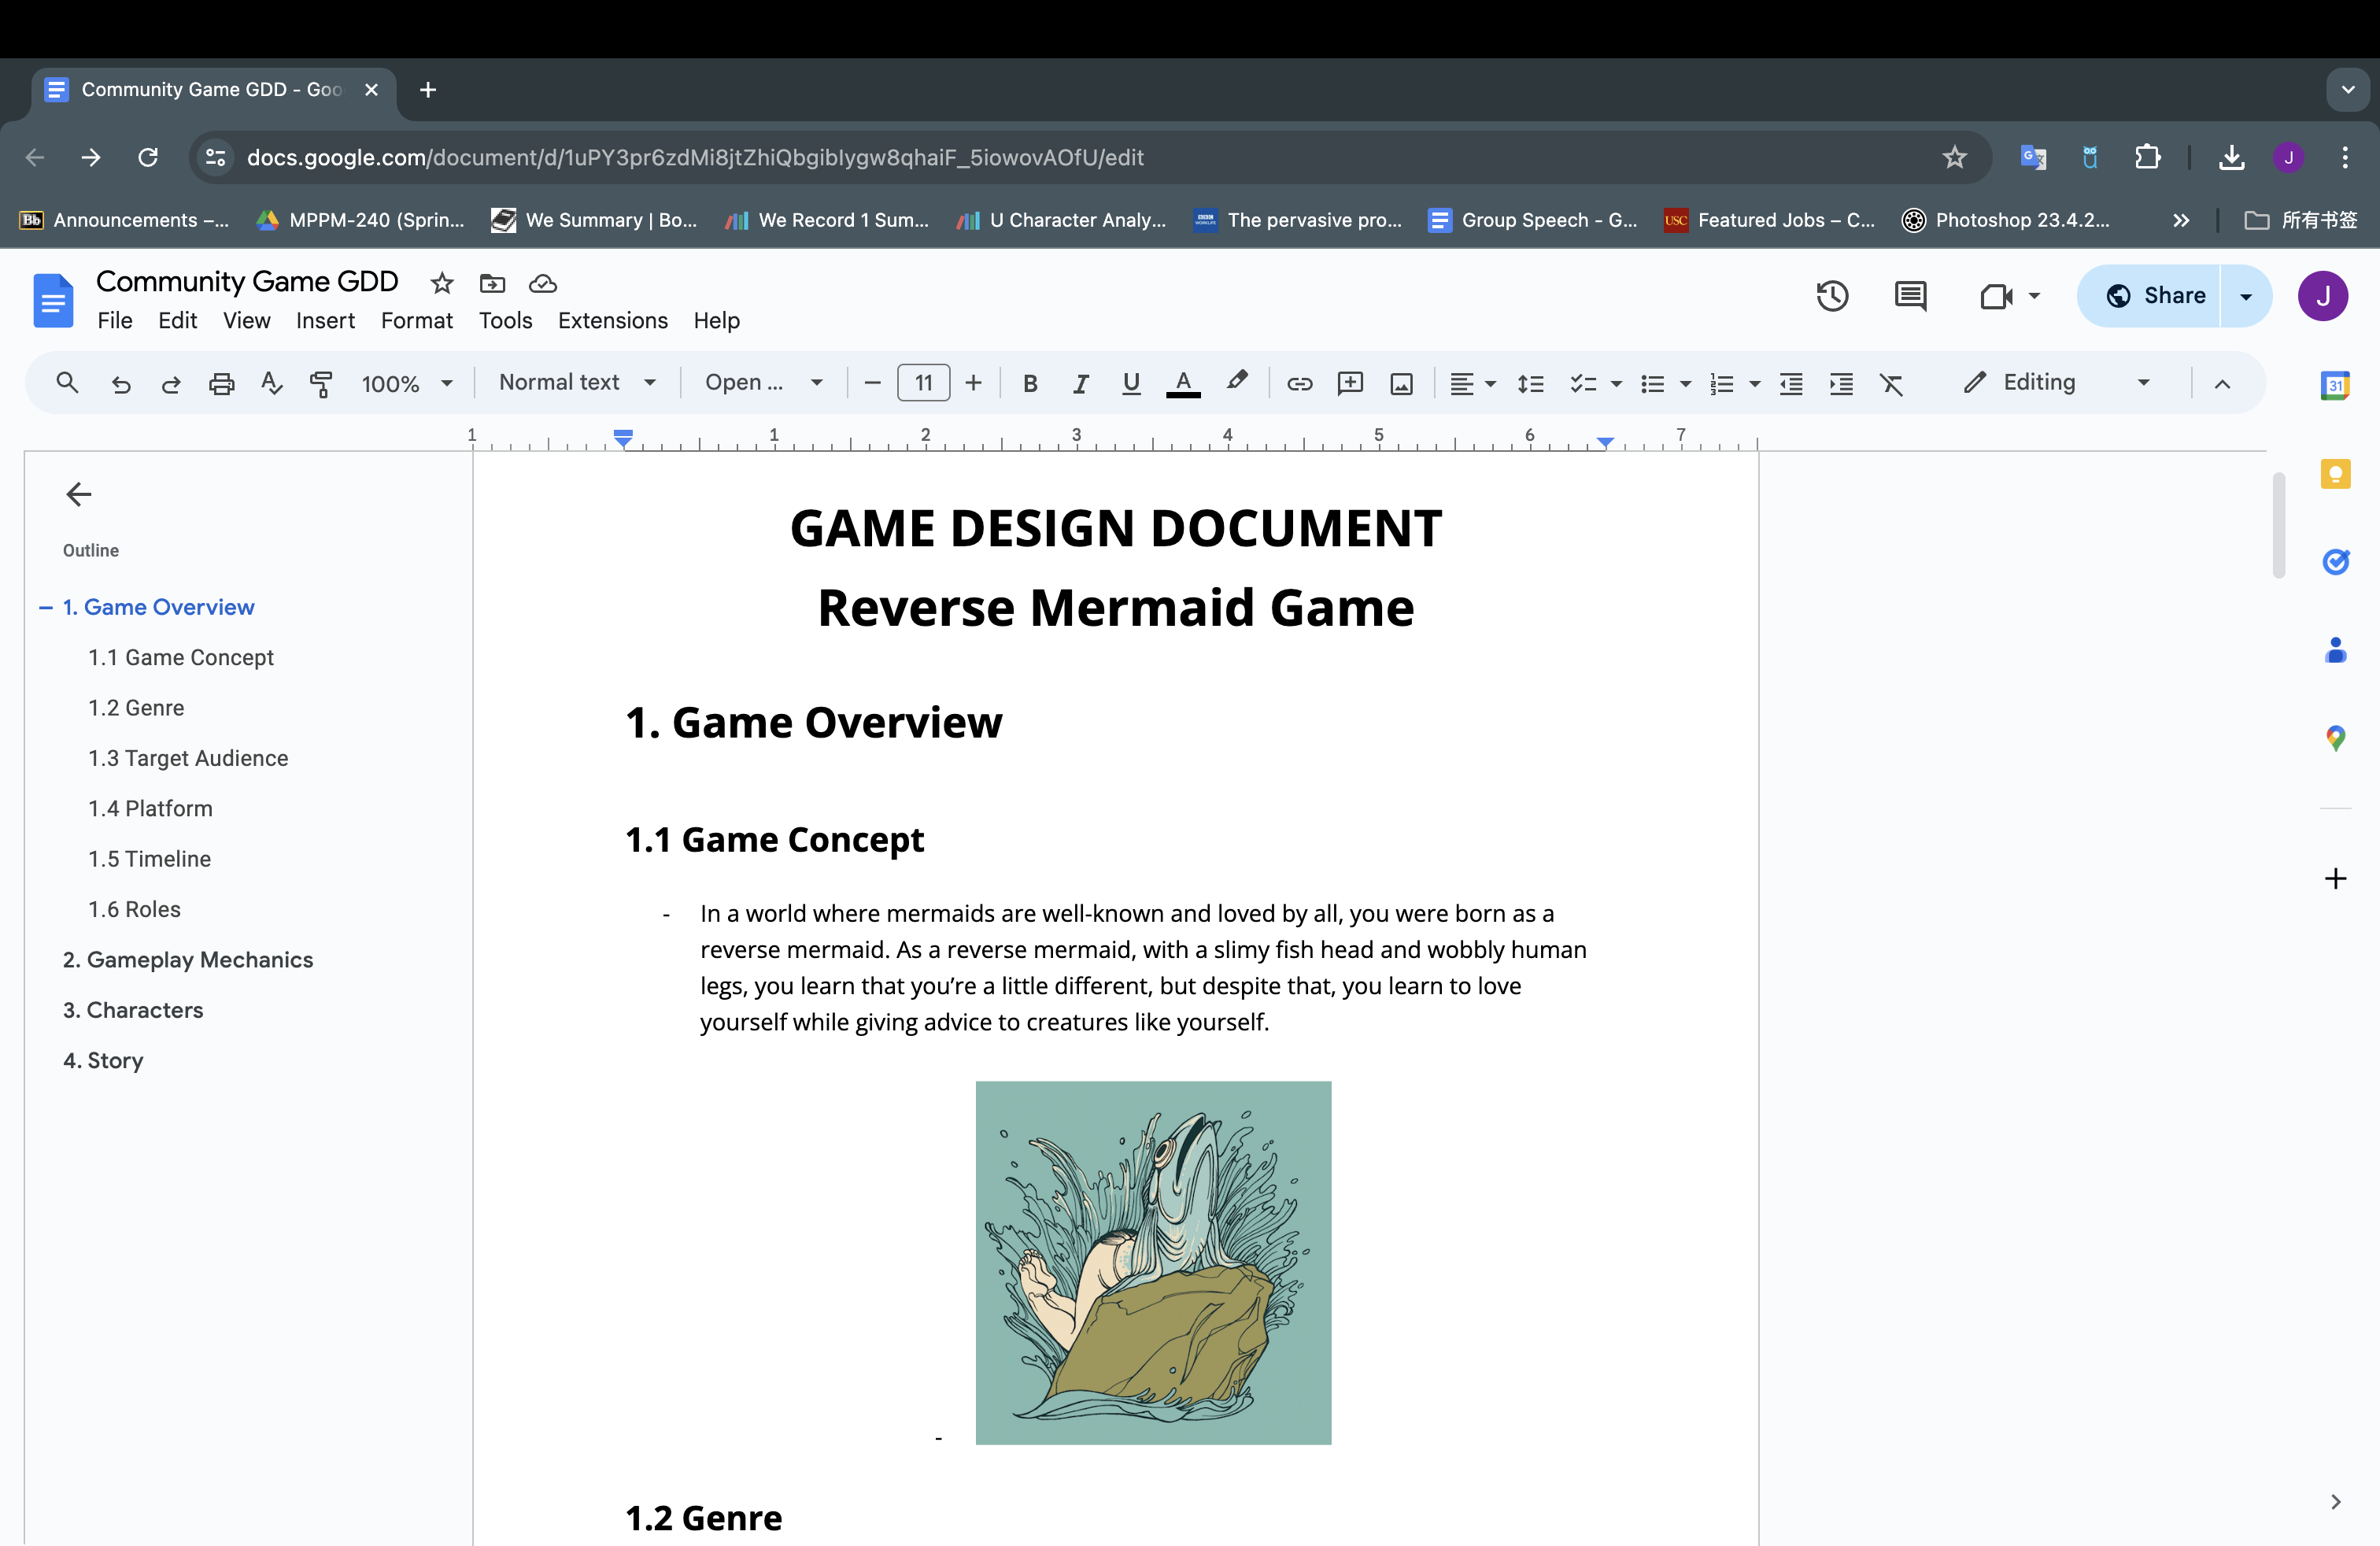2380x1546 pixels.
Task: Click the font size field
Action: 923,383
